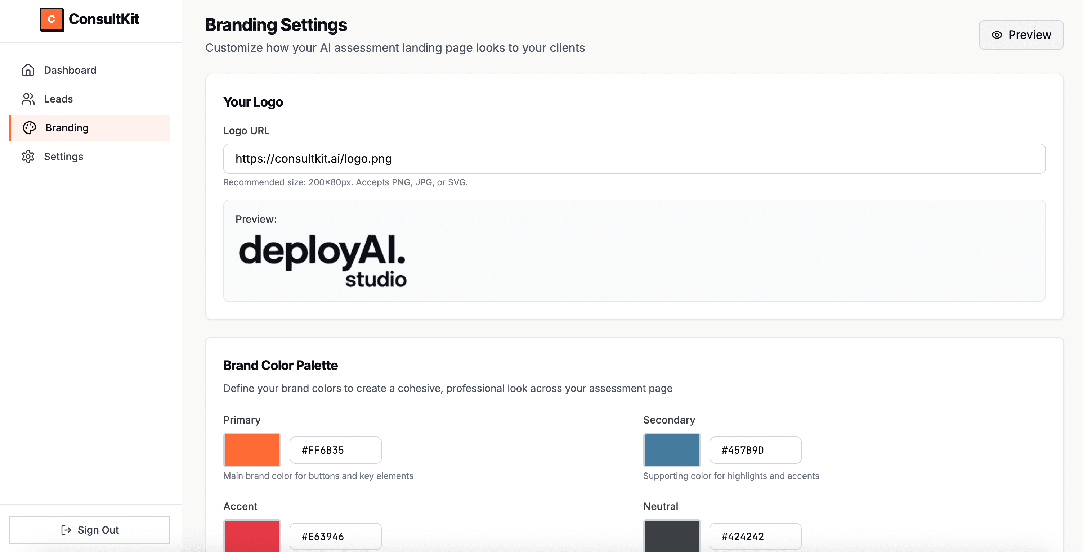Select the Dashboard home icon
The height and width of the screenshot is (552, 1083).
point(28,70)
